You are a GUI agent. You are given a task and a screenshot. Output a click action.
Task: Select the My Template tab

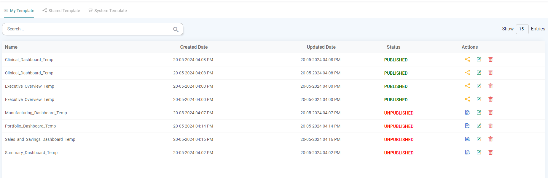click(19, 11)
